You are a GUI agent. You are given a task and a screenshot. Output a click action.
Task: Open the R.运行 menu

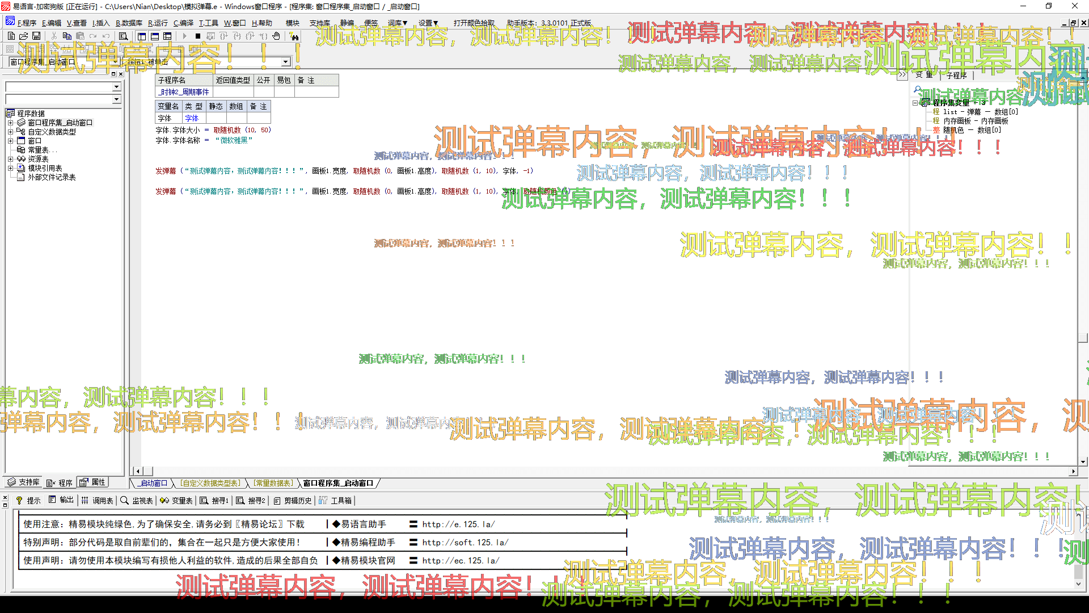coord(158,23)
